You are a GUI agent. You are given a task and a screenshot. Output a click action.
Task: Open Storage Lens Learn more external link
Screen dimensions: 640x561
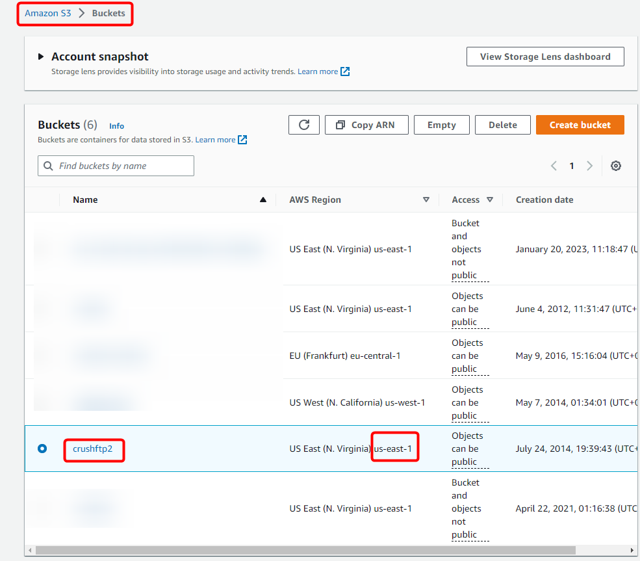[343, 72]
